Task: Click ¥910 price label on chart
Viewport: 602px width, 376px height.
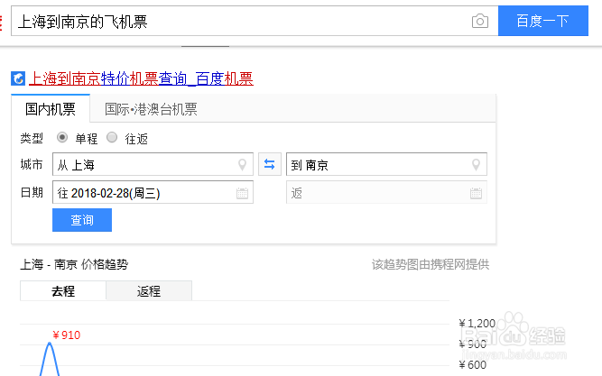Action: [x=67, y=335]
